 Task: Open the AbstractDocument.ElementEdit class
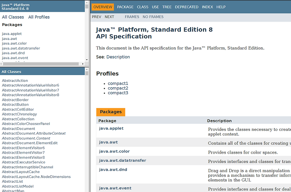[x=30, y=143]
